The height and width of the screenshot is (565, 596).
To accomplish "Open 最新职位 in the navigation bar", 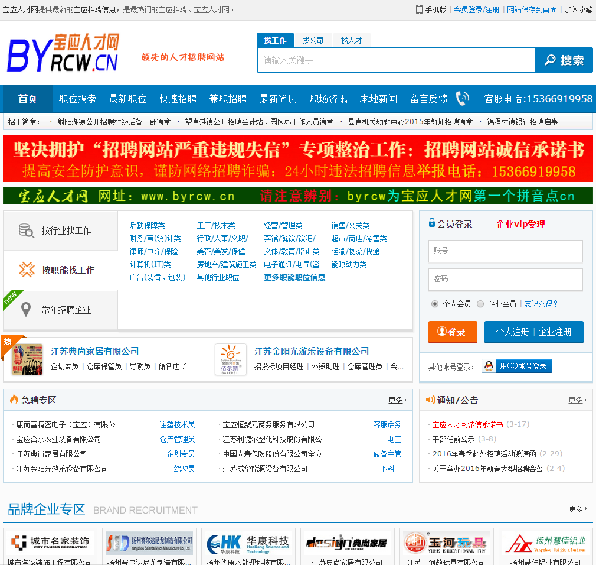I will point(127,99).
